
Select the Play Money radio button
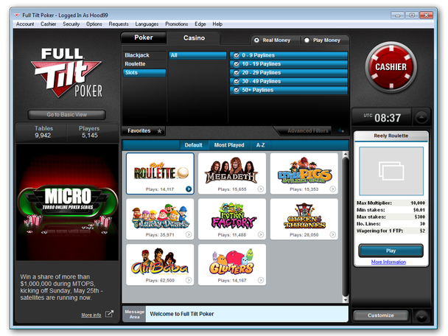tap(307, 40)
